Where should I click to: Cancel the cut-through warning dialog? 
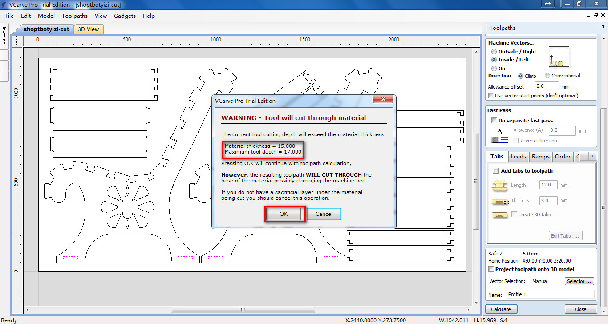coord(324,214)
